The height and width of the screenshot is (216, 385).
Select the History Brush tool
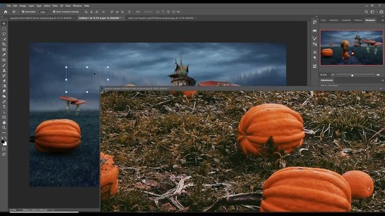click(x=4, y=76)
